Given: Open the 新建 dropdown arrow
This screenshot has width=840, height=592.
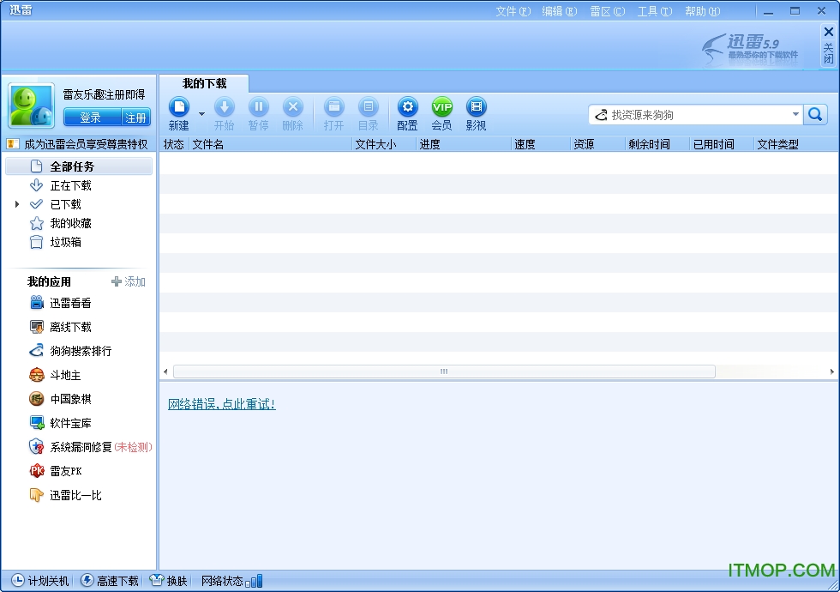Looking at the screenshot, I should pyautogui.click(x=201, y=113).
